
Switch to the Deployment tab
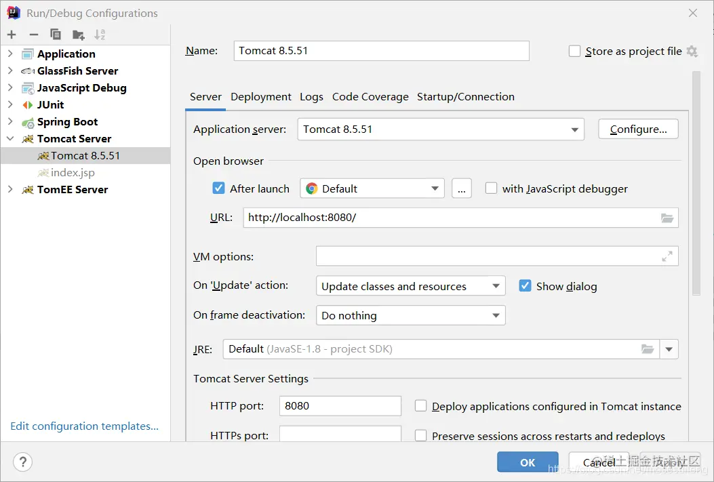pyautogui.click(x=261, y=97)
